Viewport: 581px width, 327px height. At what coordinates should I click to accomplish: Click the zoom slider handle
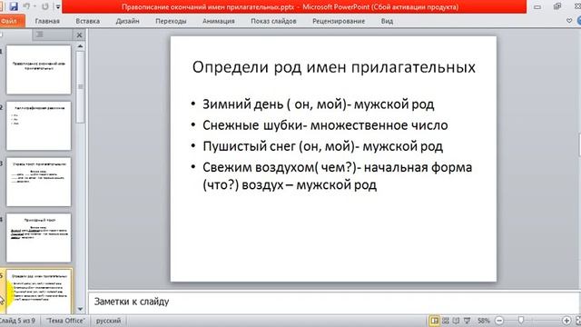(x=521, y=321)
